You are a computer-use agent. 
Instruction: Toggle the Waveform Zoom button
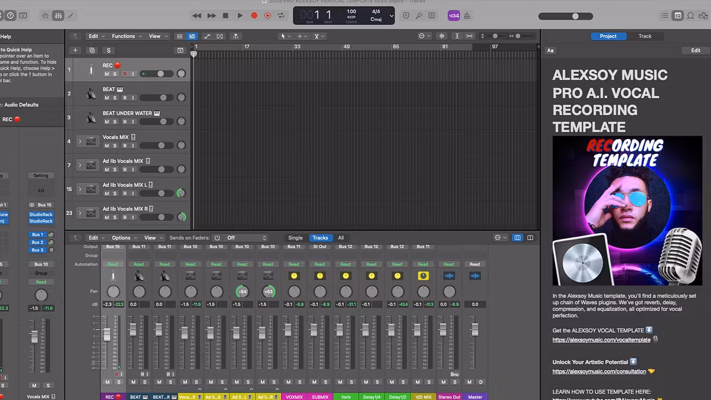442,36
